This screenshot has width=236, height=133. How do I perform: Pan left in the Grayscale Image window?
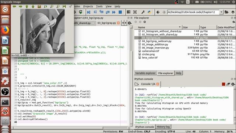tap(14, 7)
